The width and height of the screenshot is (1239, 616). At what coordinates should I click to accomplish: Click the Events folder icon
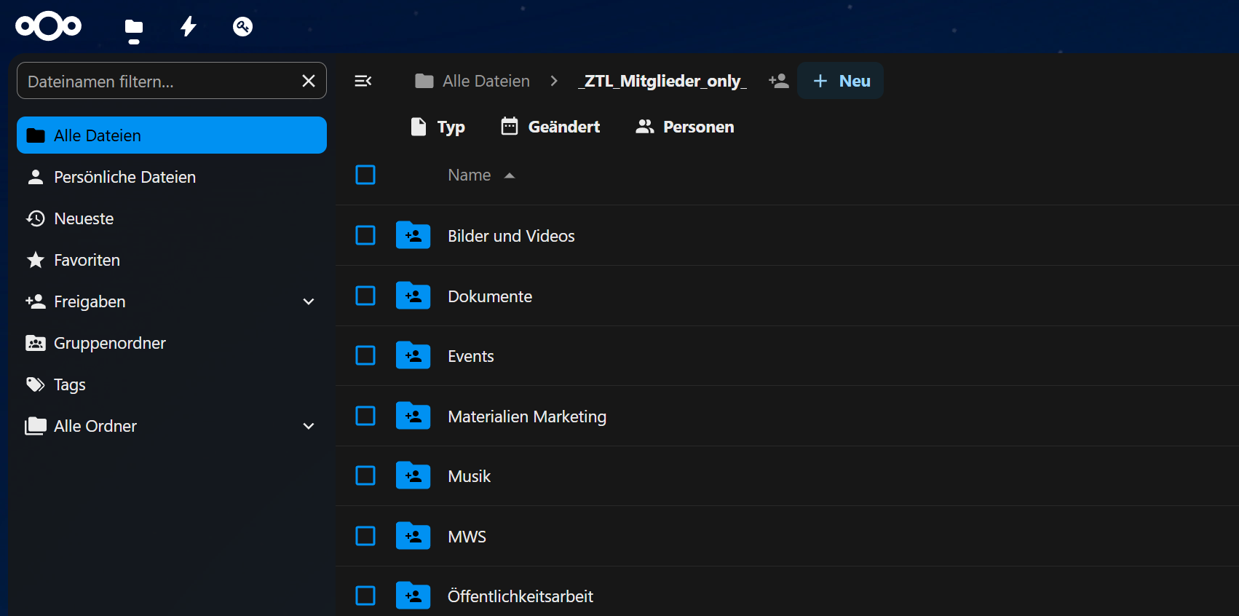click(x=413, y=355)
